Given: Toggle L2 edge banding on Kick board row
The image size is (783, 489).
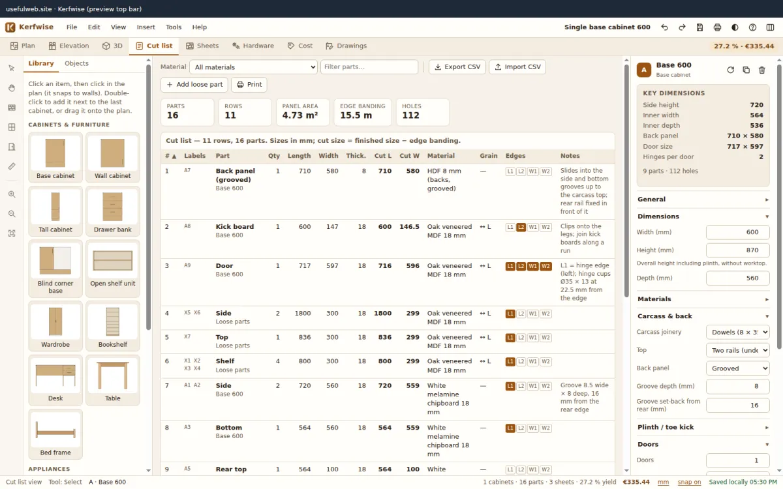Looking at the screenshot, I should [521, 227].
